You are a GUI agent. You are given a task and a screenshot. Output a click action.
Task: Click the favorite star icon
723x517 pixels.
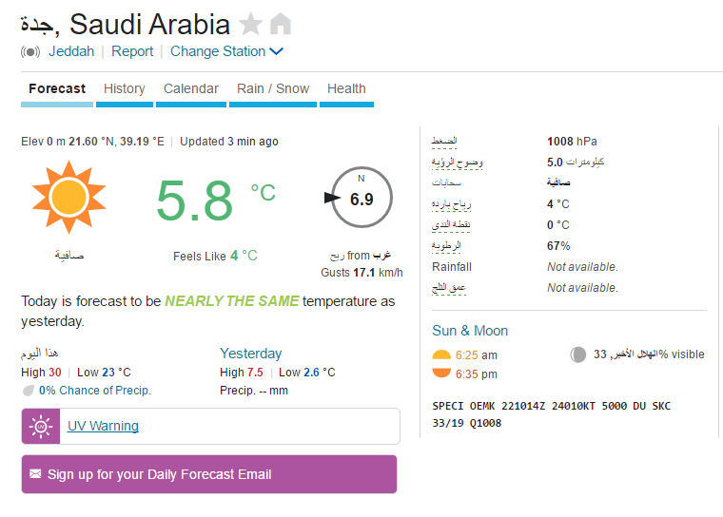coord(251,24)
